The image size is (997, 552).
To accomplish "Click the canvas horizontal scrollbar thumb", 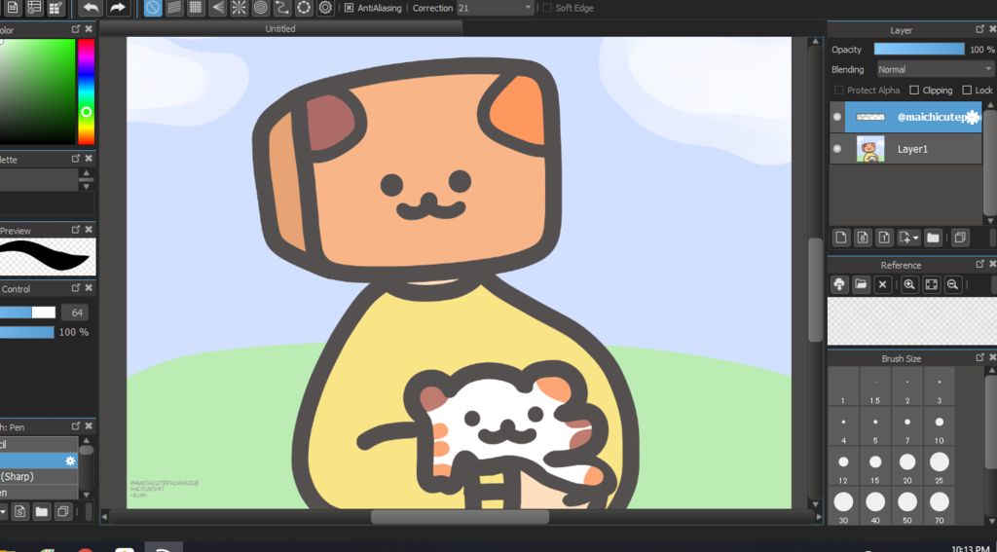I will [460, 517].
